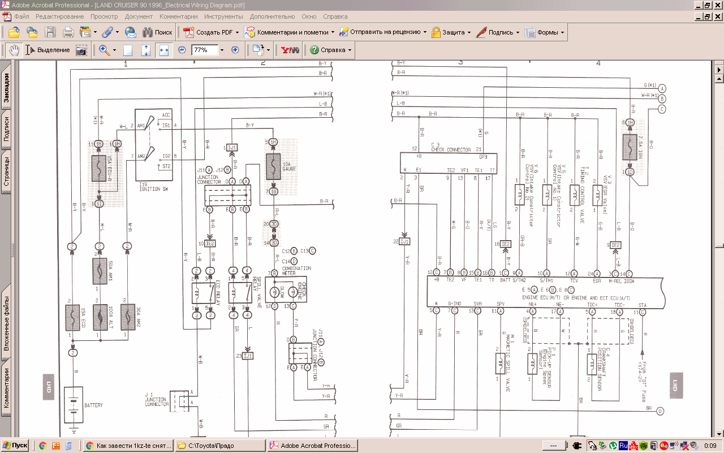Expand the Создать PDF dropdown
The image size is (724, 453).
(237, 32)
